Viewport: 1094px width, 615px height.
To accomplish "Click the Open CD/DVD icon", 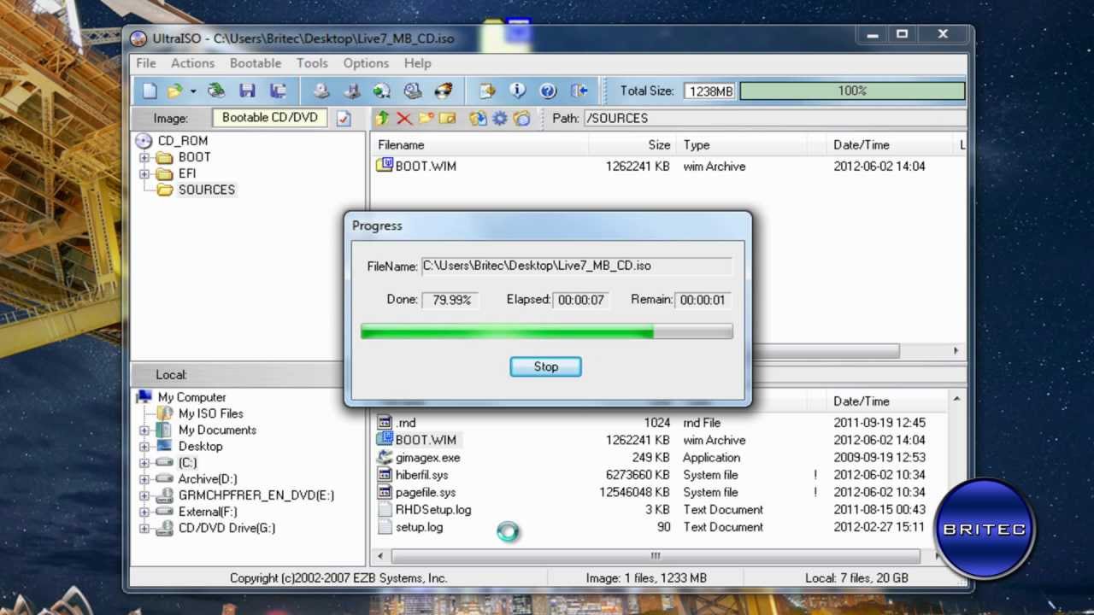I will (216, 91).
